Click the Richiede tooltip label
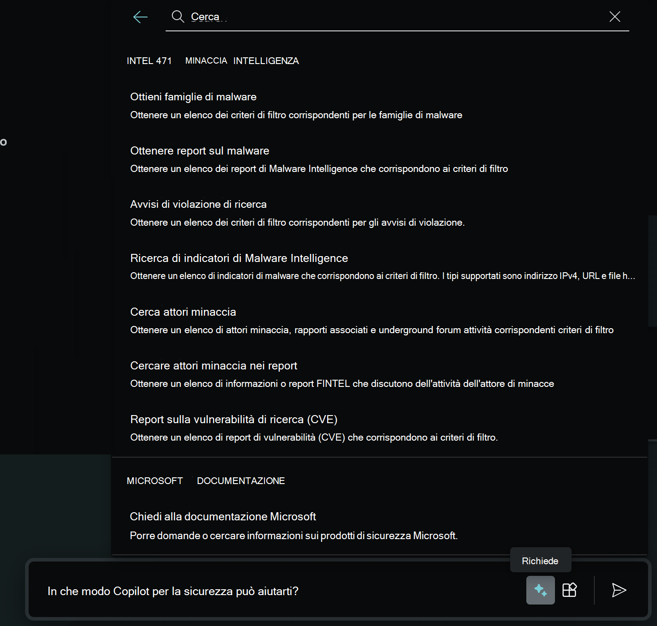This screenshot has height=626, width=657. pyautogui.click(x=540, y=560)
